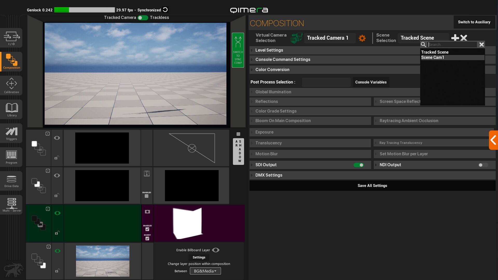Disable the SDI Output toggle
Image resolution: width=498 pixels, height=280 pixels.
[x=359, y=165]
